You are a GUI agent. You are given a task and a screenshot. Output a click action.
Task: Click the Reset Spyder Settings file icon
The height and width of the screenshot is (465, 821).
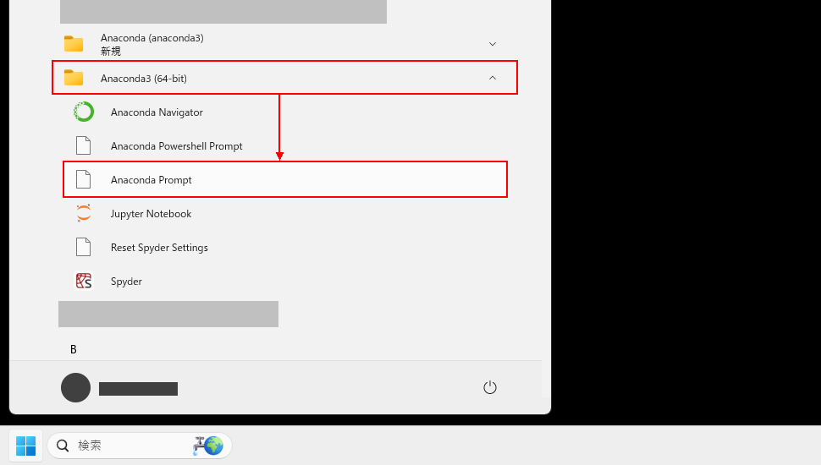83,247
